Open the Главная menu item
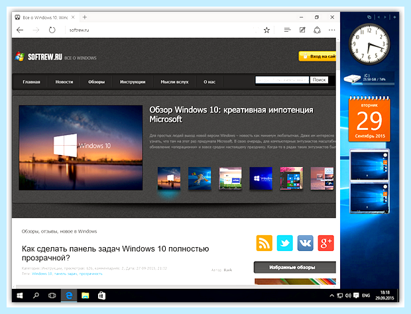411x314 pixels. coord(31,82)
